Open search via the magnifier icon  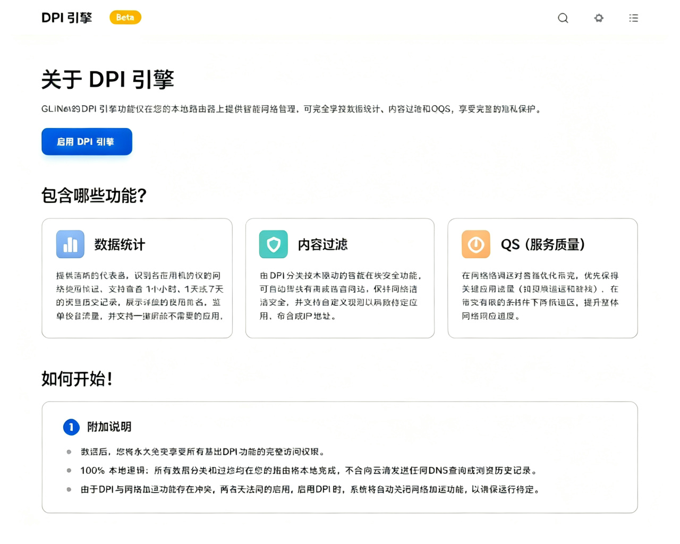pos(563,18)
